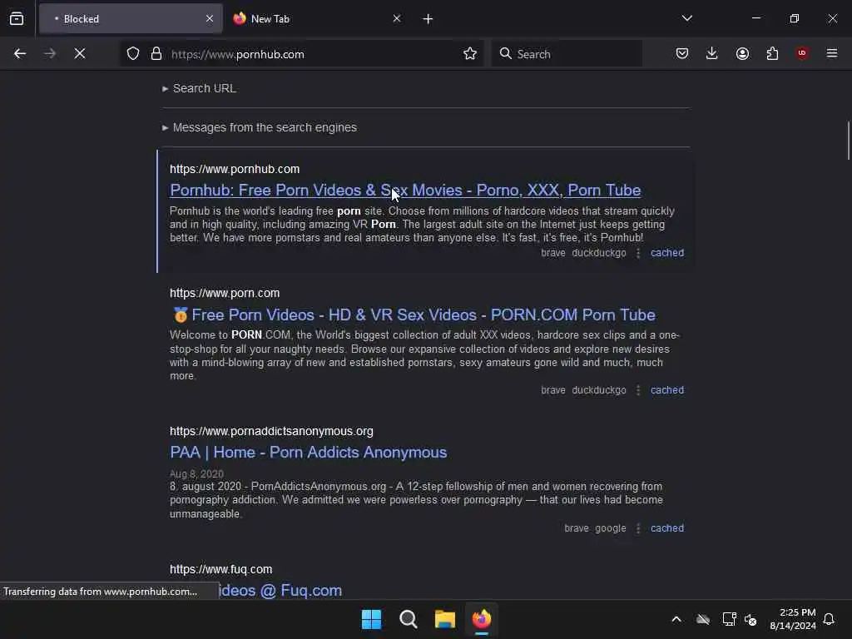Switch to the Blocked tab
The width and height of the screenshot is (852, 639).
point(131,18)
